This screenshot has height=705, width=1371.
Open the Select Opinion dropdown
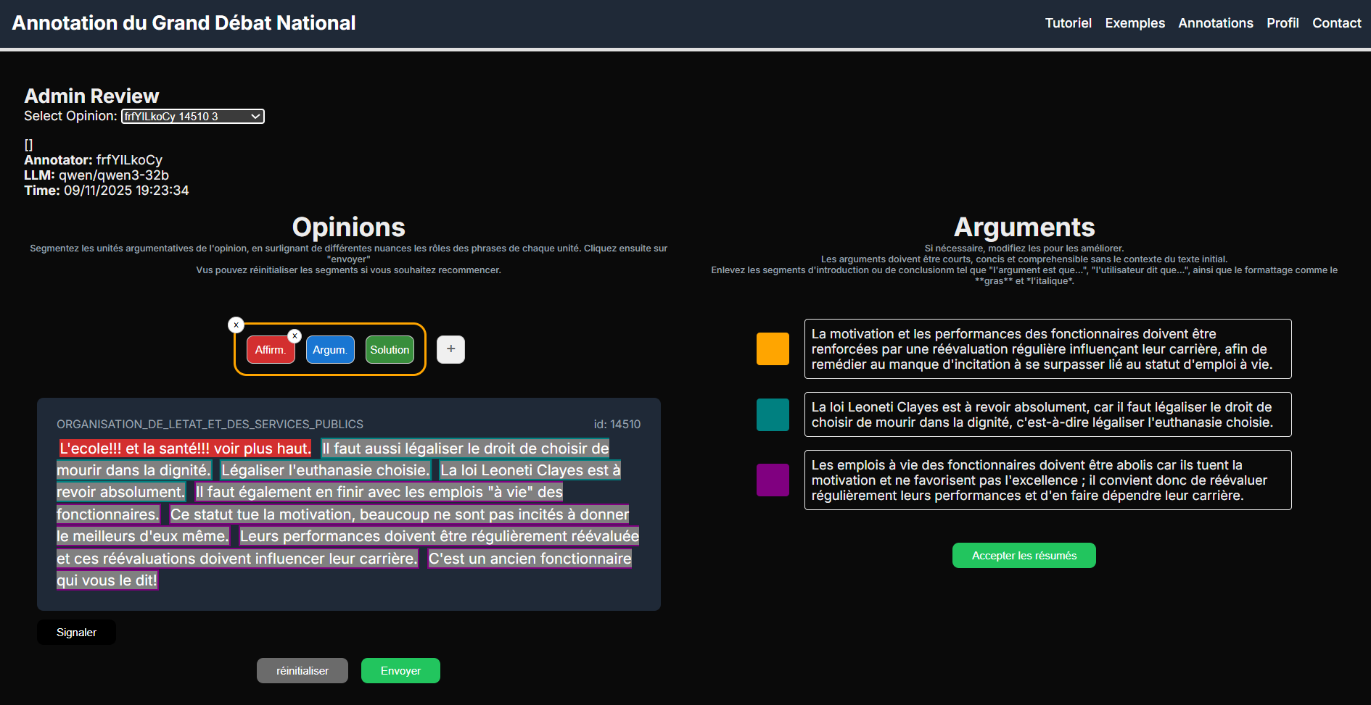pyautogui.click(x=193, y=117)
